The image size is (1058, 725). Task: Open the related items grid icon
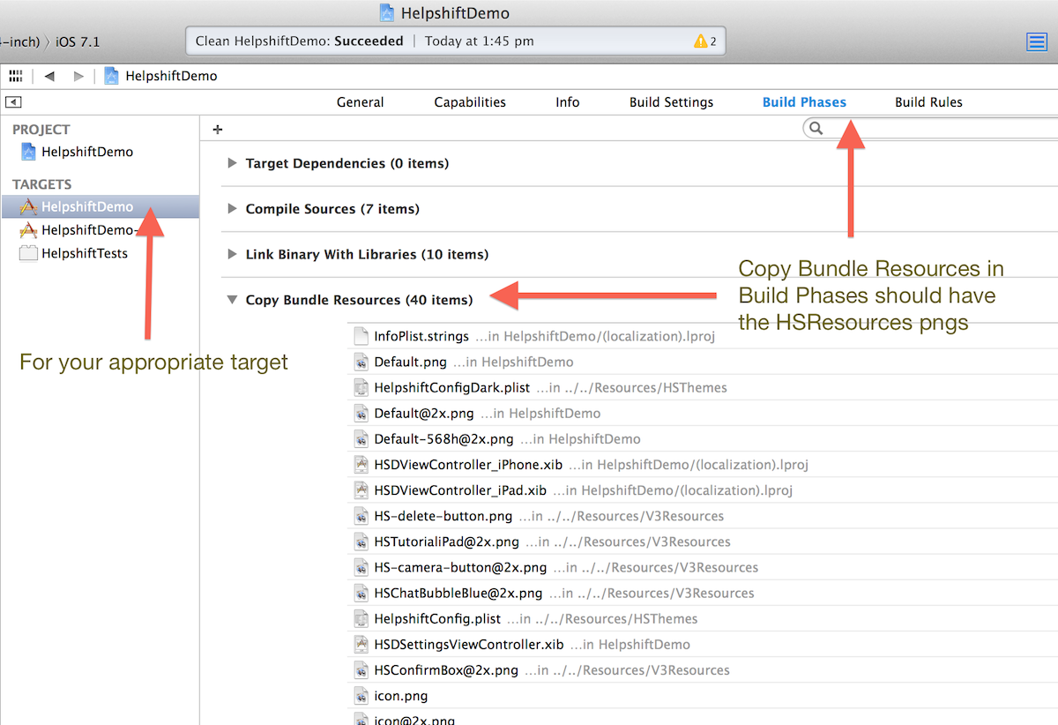16,76
